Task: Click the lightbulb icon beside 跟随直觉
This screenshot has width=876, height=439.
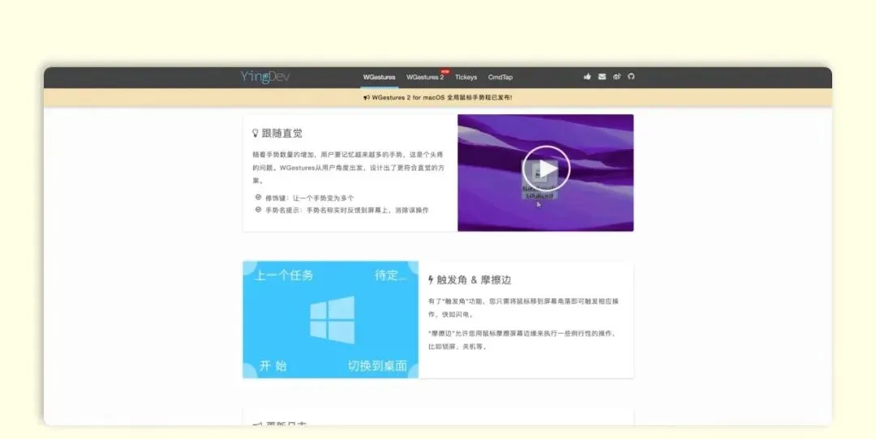Action: [255, 134]
